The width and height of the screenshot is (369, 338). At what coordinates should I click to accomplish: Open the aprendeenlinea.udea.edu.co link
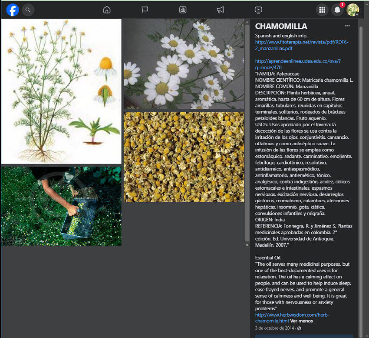coord(298,64)
